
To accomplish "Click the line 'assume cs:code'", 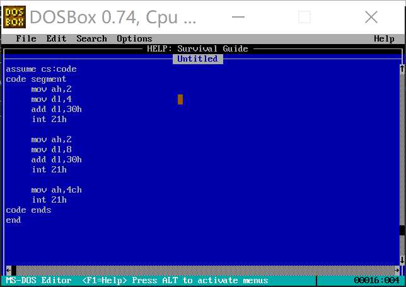I will tap(42, 69).
